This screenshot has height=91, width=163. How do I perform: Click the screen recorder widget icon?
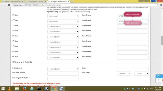click(x=158, y=76)
